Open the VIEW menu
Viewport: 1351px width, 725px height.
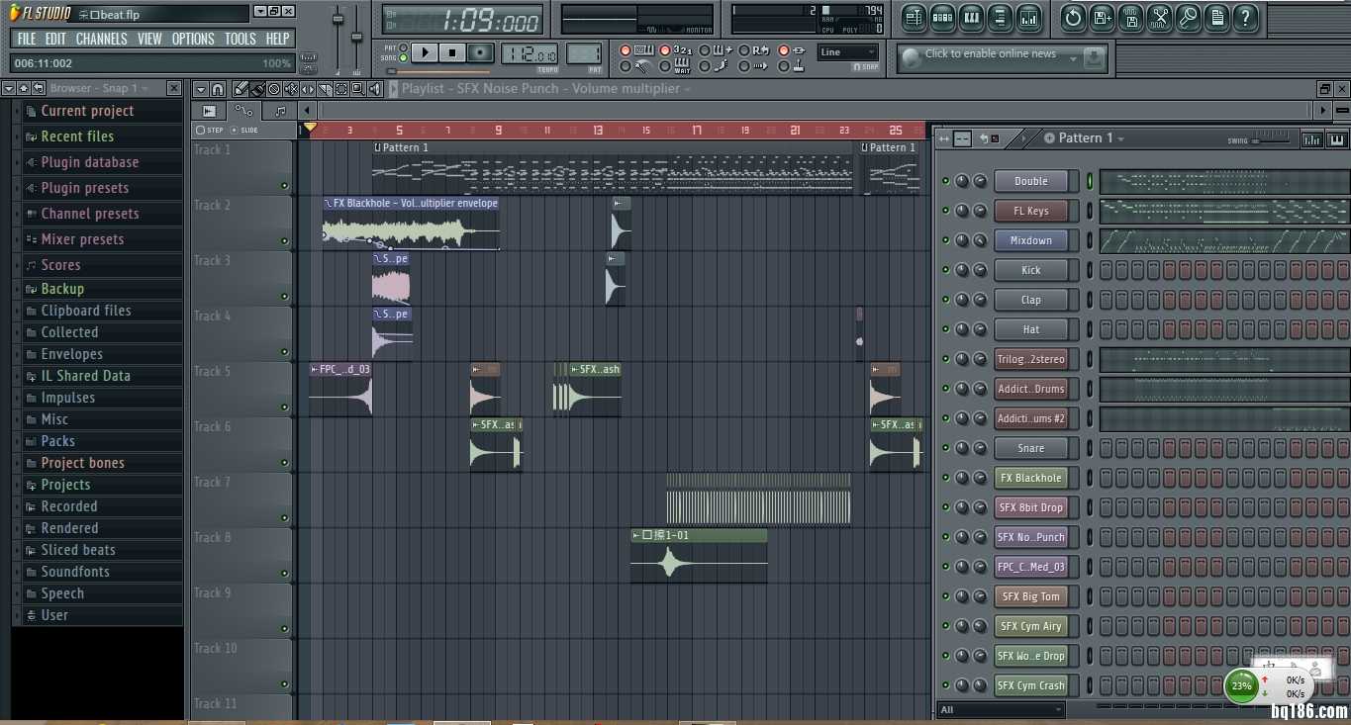(149, 39)
